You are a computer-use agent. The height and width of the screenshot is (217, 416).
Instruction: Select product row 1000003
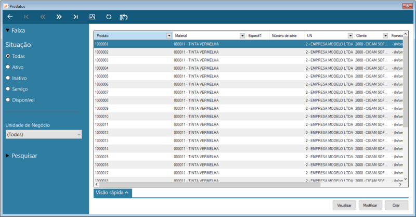249,60
